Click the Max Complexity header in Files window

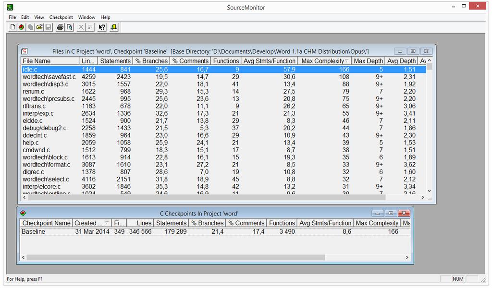pyautogui.click(x=324, y=61)
